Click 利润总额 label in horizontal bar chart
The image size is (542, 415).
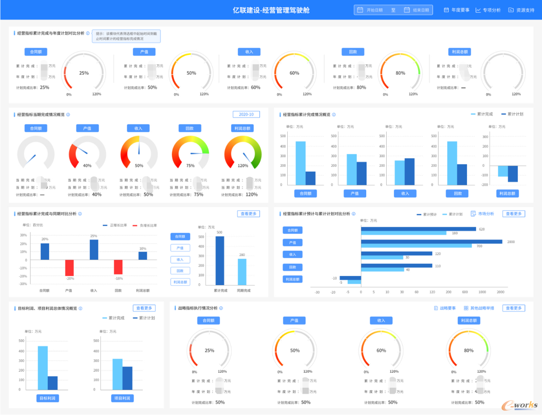(x=292, y=280)
